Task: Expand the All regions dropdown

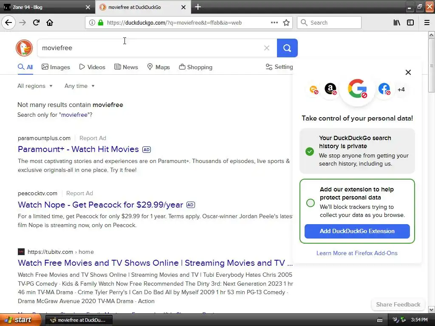Action: coord(35,86)
